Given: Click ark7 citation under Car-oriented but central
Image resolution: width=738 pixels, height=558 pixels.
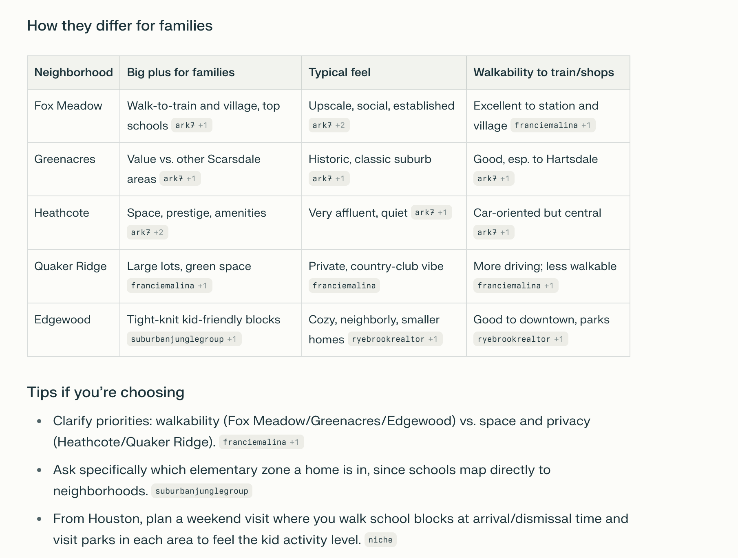Looking at the screenshot, I should click(x=493, y=233).
